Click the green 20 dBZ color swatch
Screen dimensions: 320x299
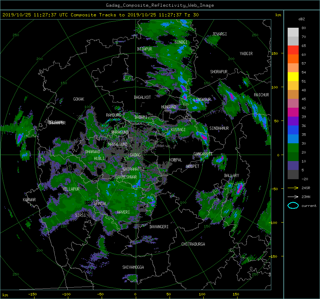coord(293,148)
